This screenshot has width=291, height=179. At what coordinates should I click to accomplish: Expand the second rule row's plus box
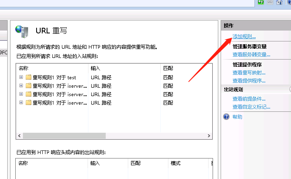[21, 86]
